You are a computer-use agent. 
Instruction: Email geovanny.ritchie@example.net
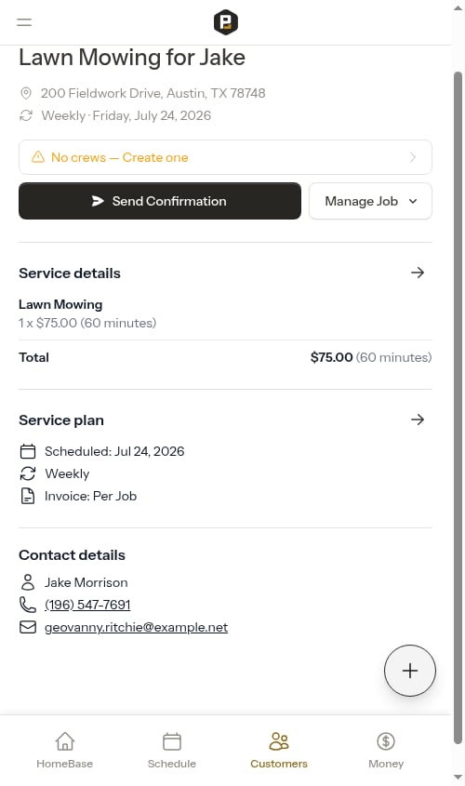(137, 627)
